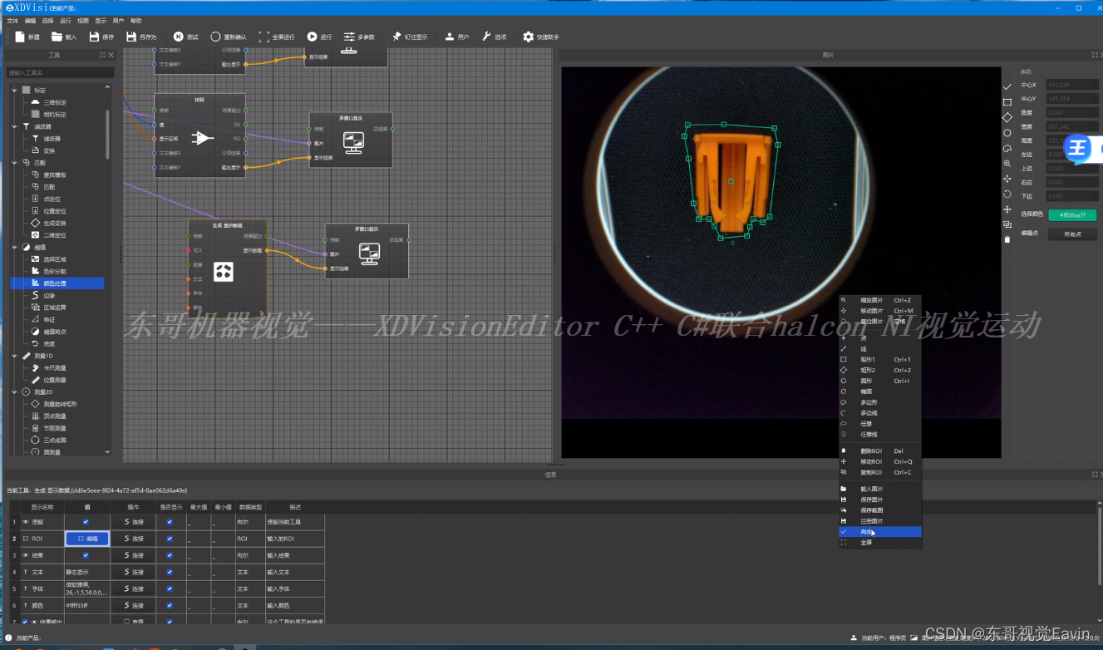Toggle the 使能 row 值 checkbox
The width and height of the screenshot is (1103, 650).
86,522
